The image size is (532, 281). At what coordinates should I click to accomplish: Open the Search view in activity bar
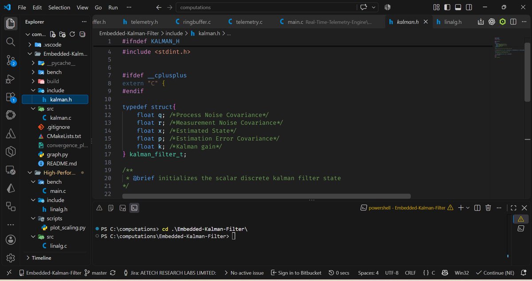[x=11, y=41]
